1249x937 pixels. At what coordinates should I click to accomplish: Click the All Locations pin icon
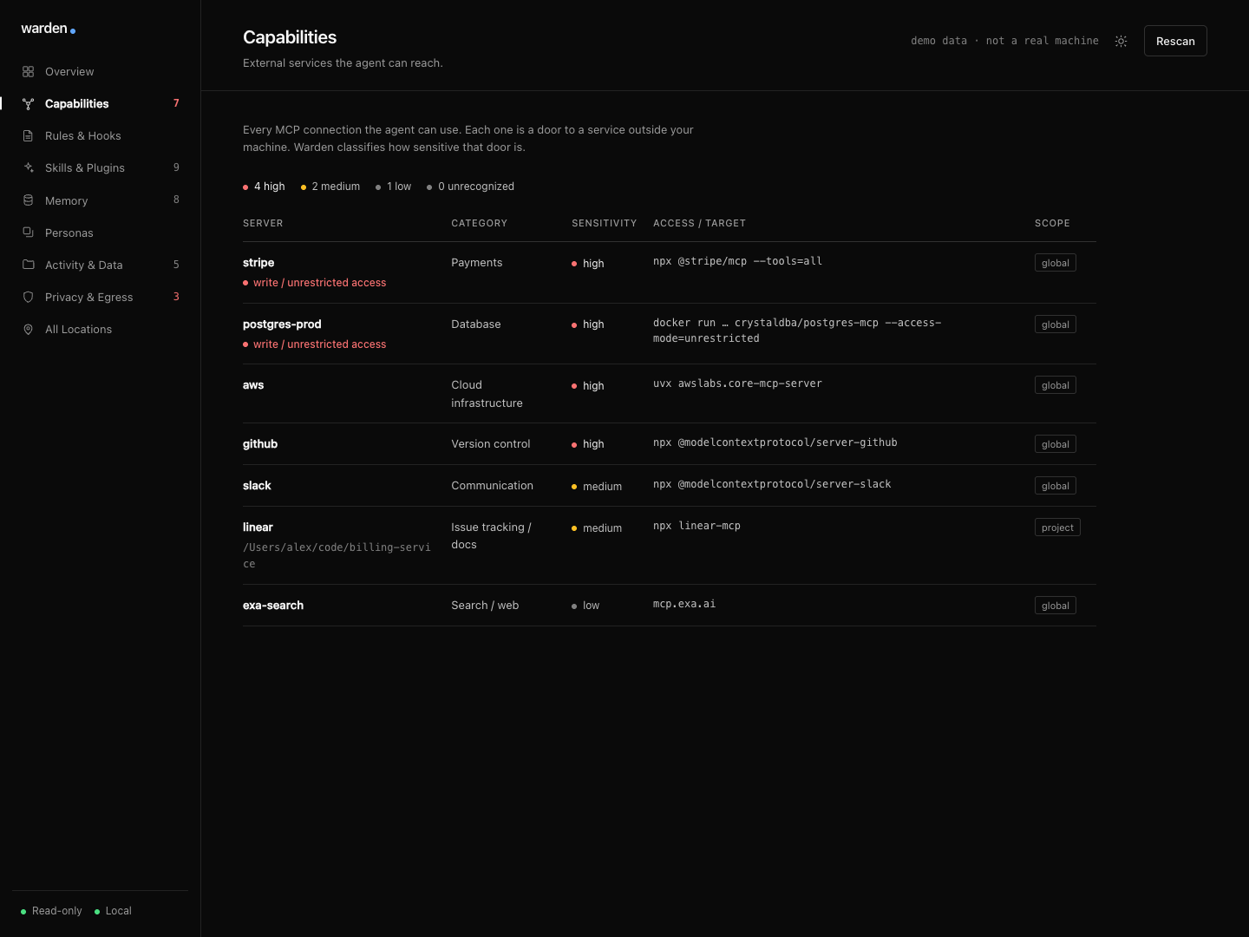28,329
